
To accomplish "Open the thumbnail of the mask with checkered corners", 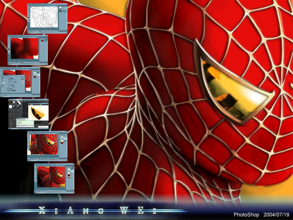I will 47,146.
